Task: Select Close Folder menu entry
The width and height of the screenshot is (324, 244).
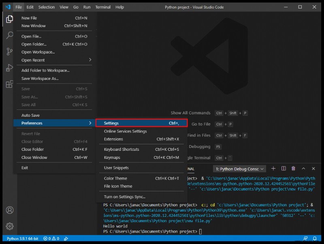Action: pyautogui.click(x=55, y=149)
